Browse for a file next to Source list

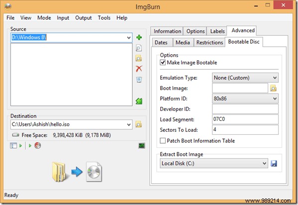pyautogui.click(x=139, y=48)
